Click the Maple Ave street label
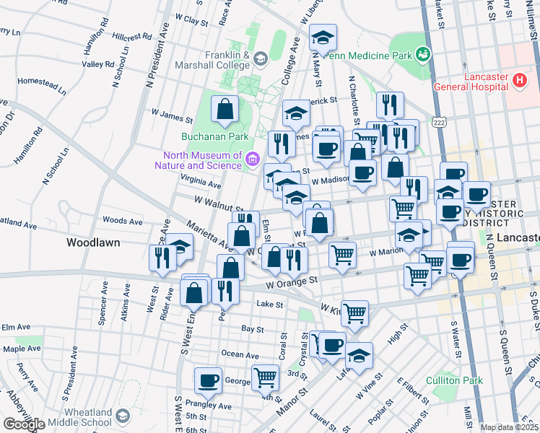The image size is (540, 433). 22,349
